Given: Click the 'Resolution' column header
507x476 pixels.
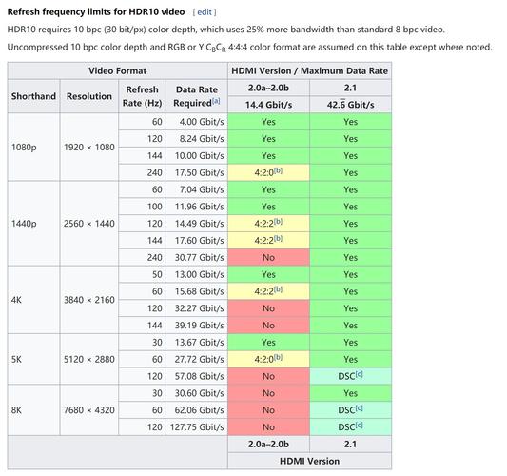Looking at the screenshot, I should 89,96.
